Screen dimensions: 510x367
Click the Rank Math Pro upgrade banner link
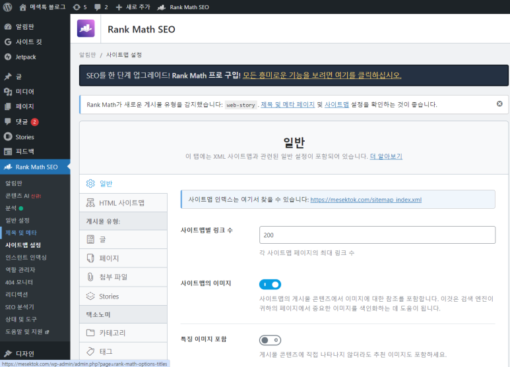click(x=322, y=75)
